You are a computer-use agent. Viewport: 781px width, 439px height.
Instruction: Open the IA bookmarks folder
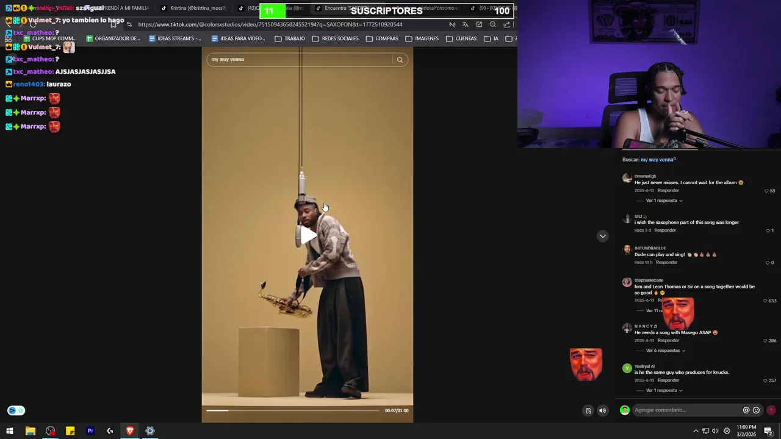[491, 38]
